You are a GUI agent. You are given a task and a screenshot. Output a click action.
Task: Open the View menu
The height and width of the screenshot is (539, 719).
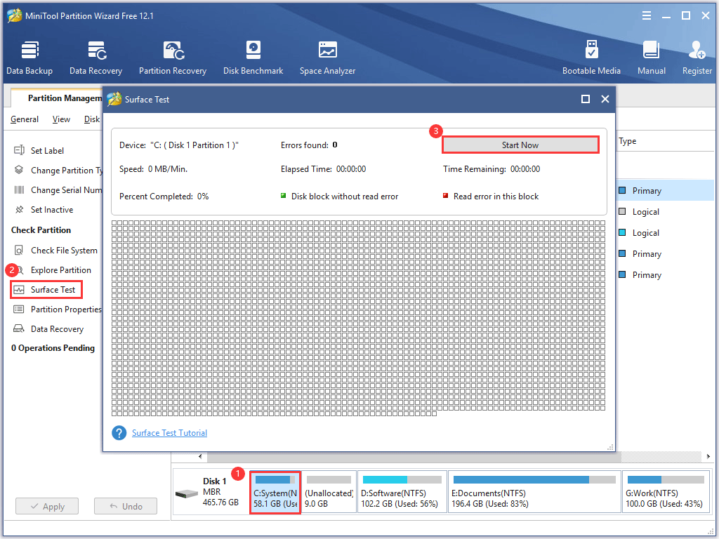click(x=61, y=119)
